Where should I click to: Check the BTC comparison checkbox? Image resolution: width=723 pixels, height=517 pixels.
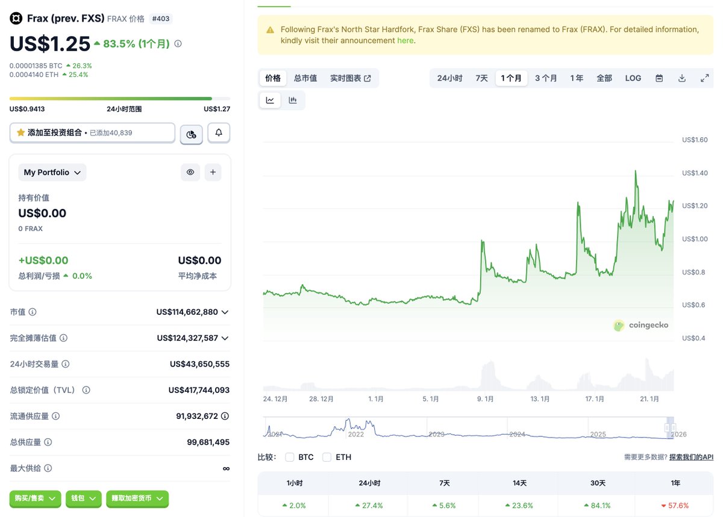click(x=290, y=457)
